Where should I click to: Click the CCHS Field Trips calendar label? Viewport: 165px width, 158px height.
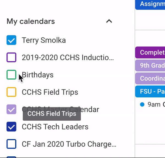[x=50, y=92]
